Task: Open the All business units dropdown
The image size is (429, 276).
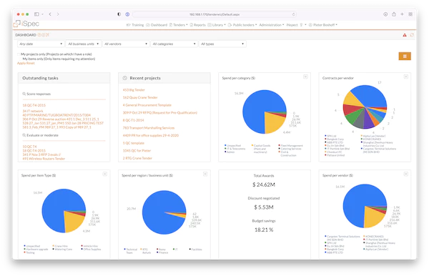Action: pos(83,44)
